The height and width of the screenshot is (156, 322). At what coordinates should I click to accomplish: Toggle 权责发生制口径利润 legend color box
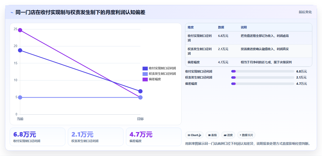click(x=145, y=74)
